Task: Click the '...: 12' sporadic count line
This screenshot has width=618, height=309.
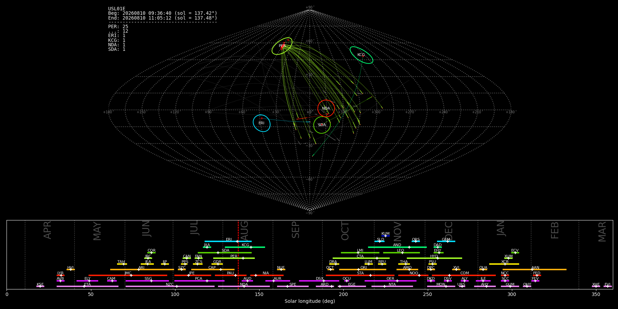Action: point(118,31)
